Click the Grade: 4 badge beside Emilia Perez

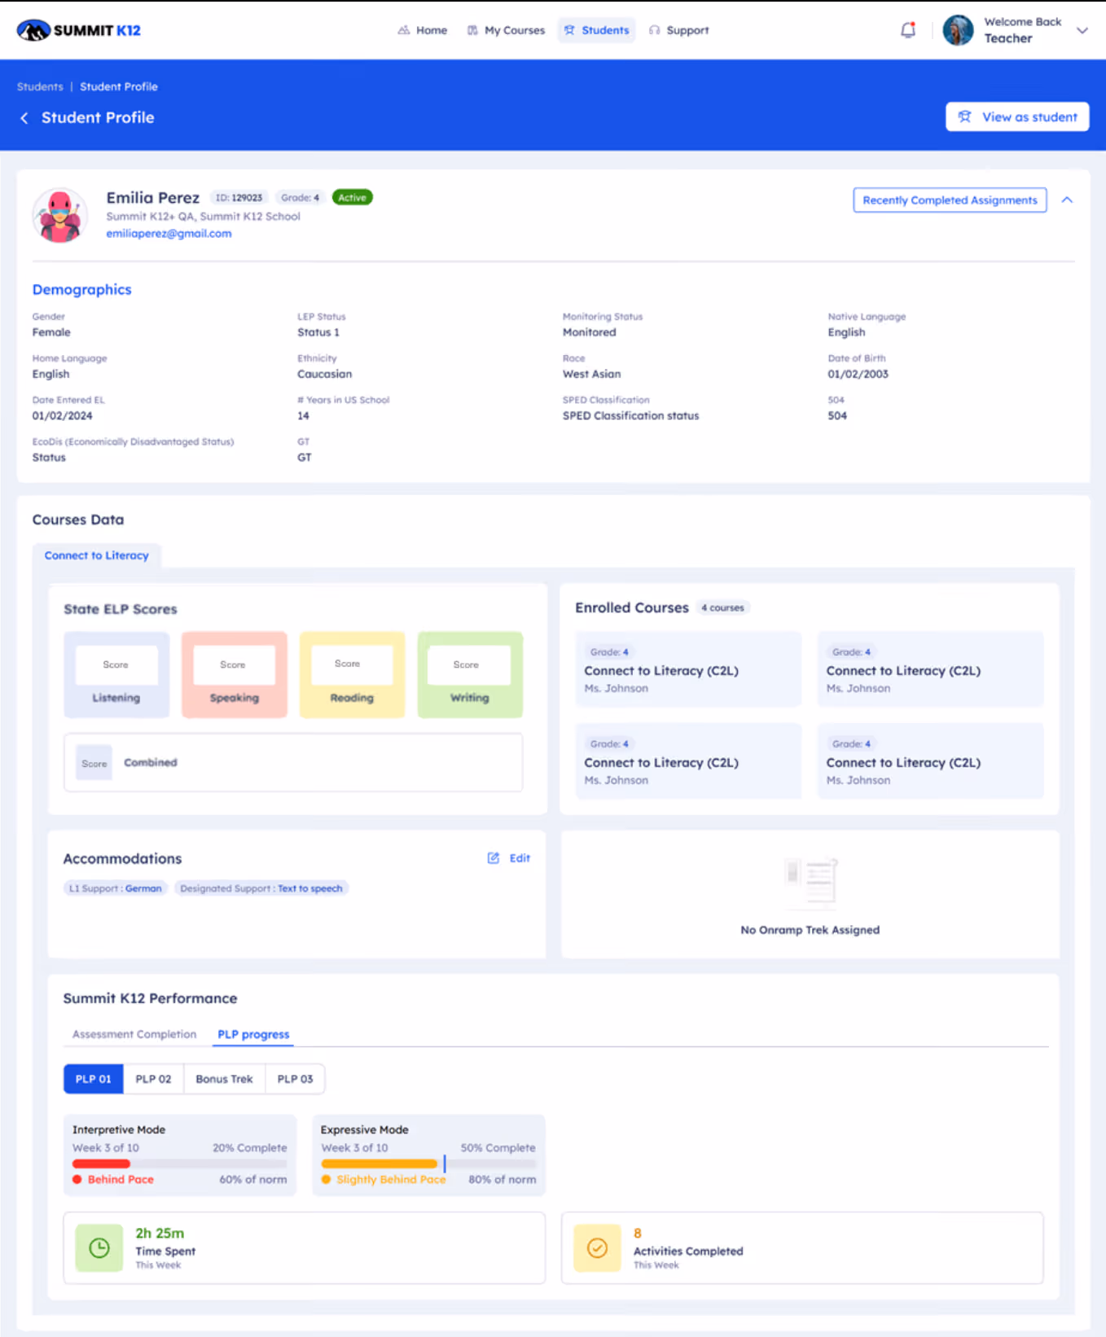click(301, 198)
